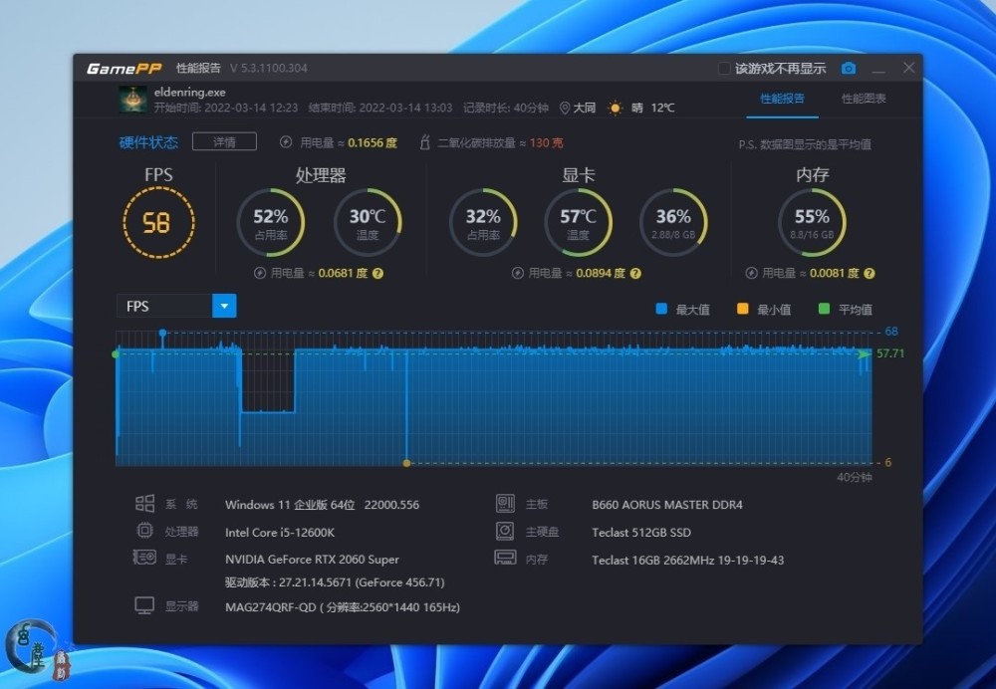Image resolution: width=996 pixels, height=689 pixels.
Task: Click the 内存 RAM module icon
Action: 505,558
